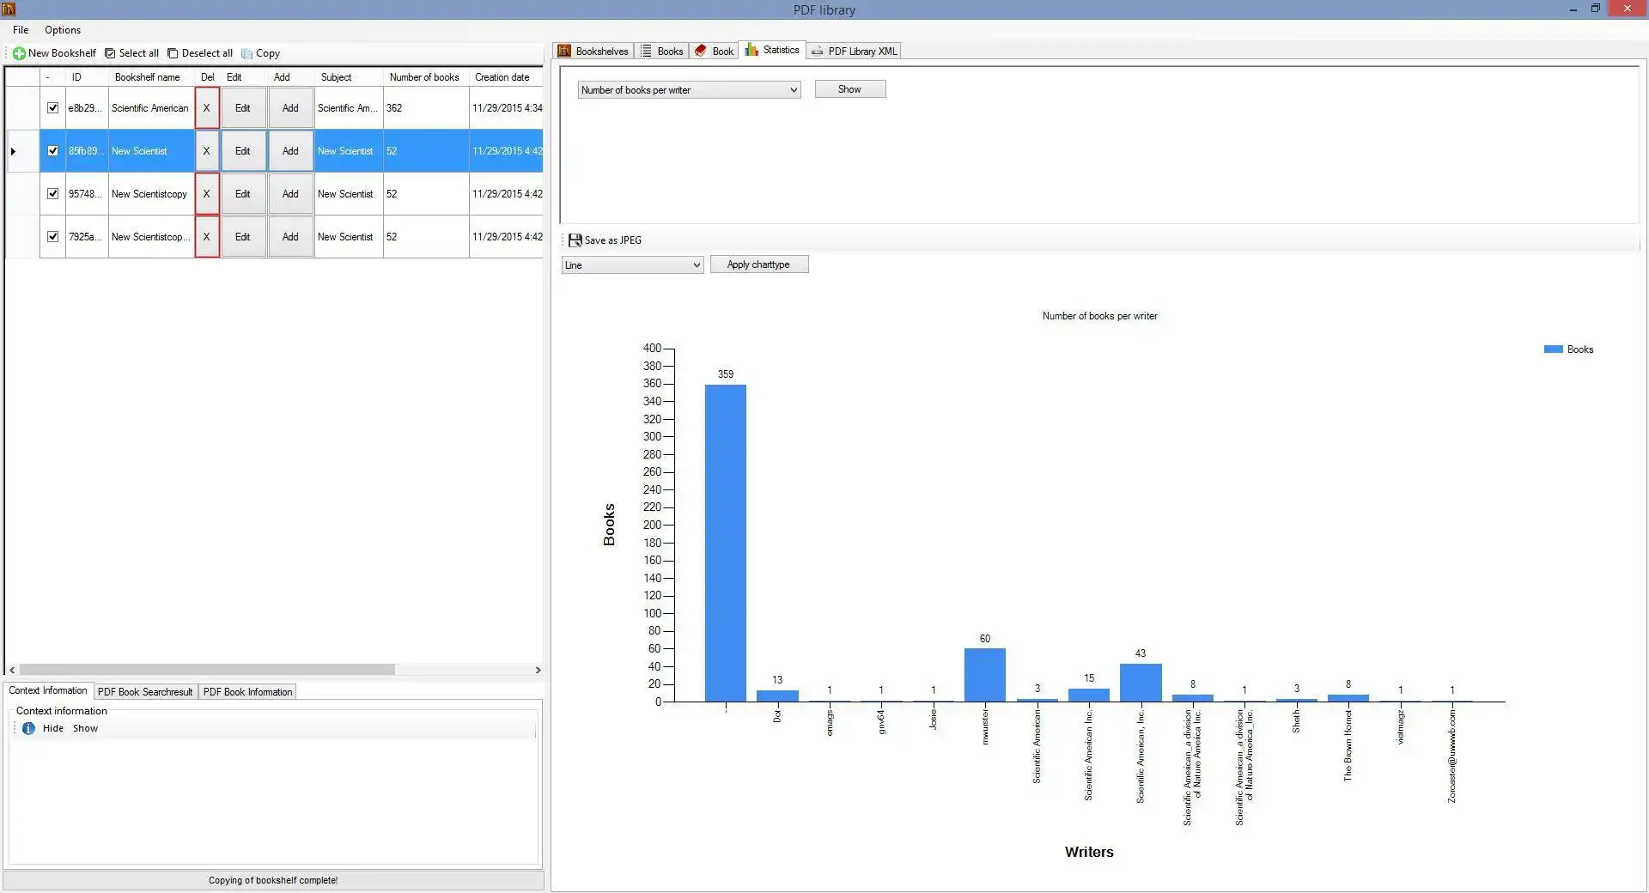Click the bookshelf list horizontal scrollbar
This screenshot has width=1649, height=893.
pyautogui.click(x=206, y=670)
